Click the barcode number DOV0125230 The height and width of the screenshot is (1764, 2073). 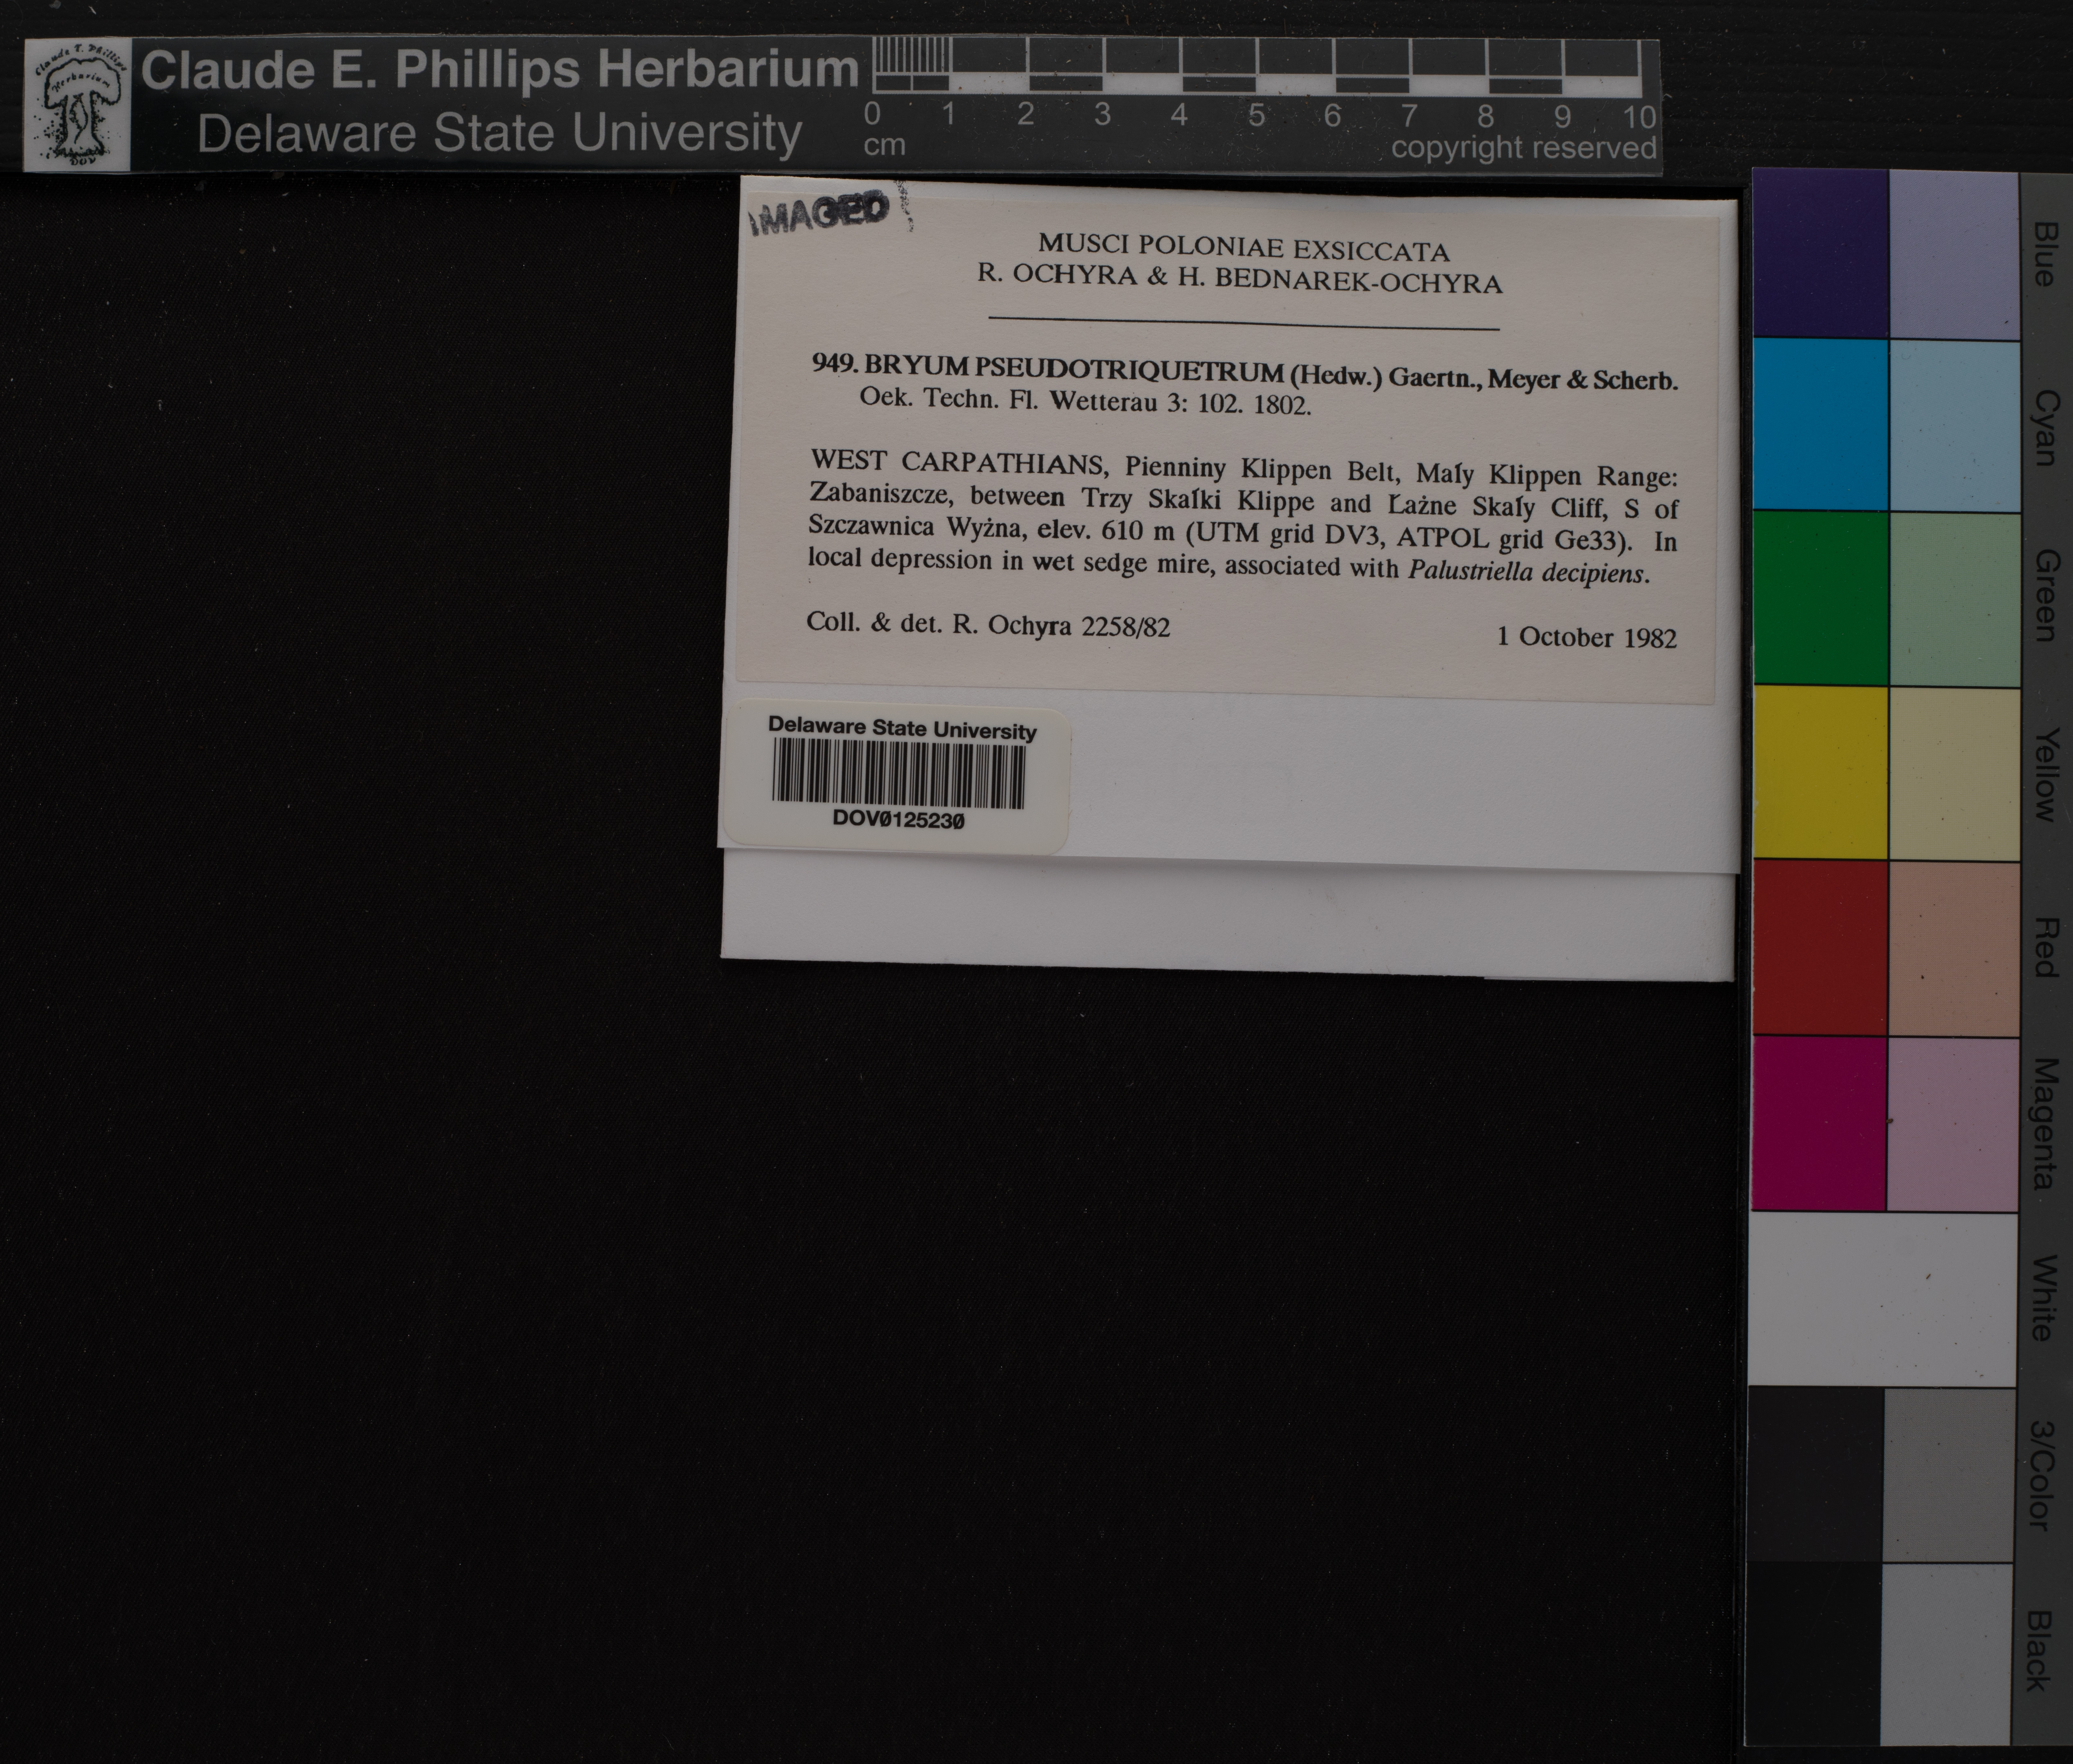898,820
